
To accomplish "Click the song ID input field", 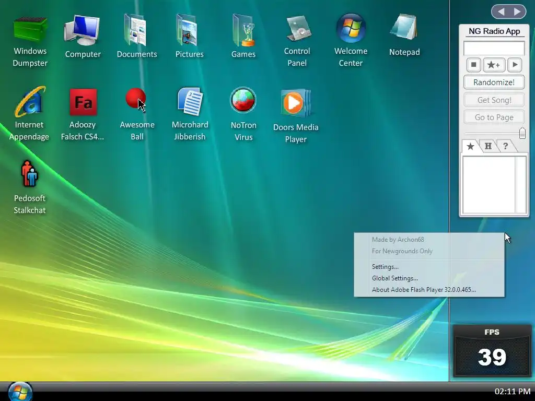I will tap(494, 48).
